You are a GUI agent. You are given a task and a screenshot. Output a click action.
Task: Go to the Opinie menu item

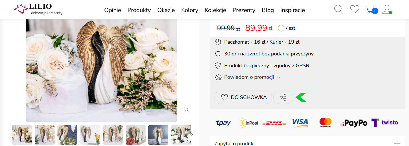coord(113,10)
